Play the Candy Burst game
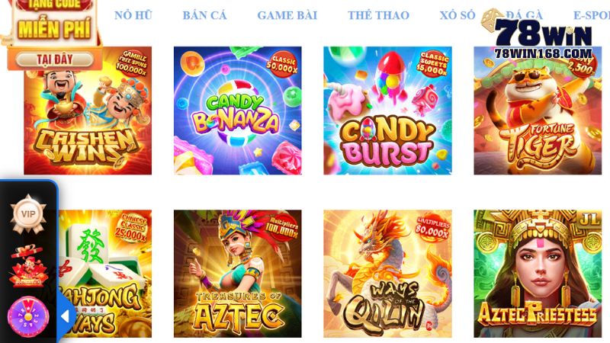The image size is (610, 343). (x=387, y=111)
